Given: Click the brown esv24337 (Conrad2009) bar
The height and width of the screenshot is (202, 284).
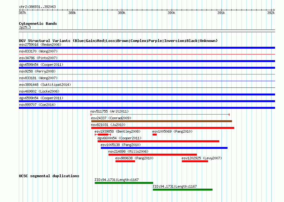Looking at the screenshot, I should (x=161, y=121).
